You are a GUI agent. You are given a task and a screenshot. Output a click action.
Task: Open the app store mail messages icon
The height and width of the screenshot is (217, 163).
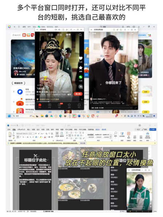tap(134, 27)
